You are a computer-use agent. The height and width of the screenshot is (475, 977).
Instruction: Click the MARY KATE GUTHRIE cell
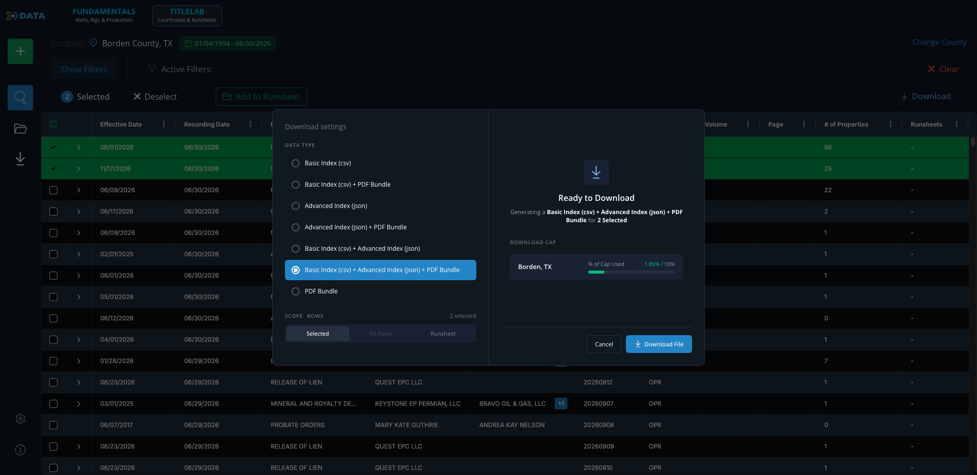407,425
